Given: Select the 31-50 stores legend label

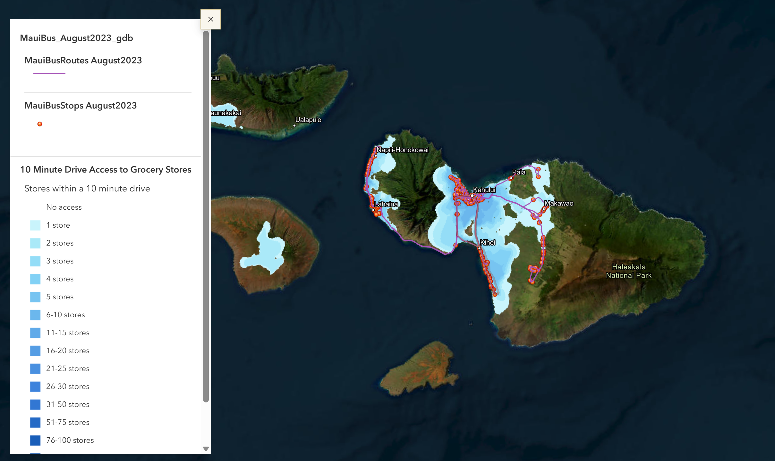Looking at the screenshot, I should (68, 404).
